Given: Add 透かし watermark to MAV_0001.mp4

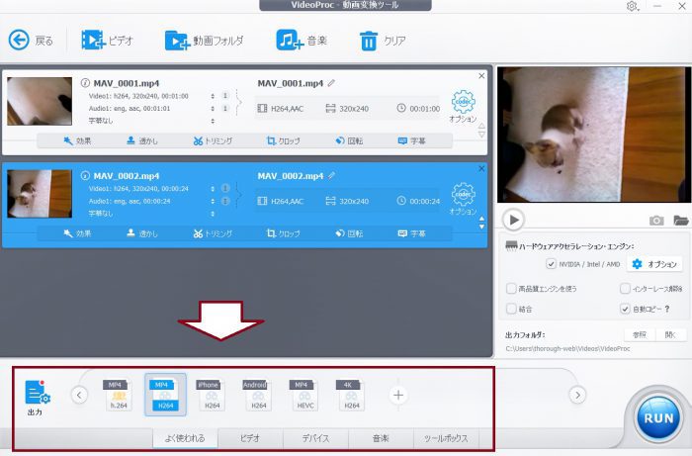Looking at the screenshot, I should [x=141, y=140].
